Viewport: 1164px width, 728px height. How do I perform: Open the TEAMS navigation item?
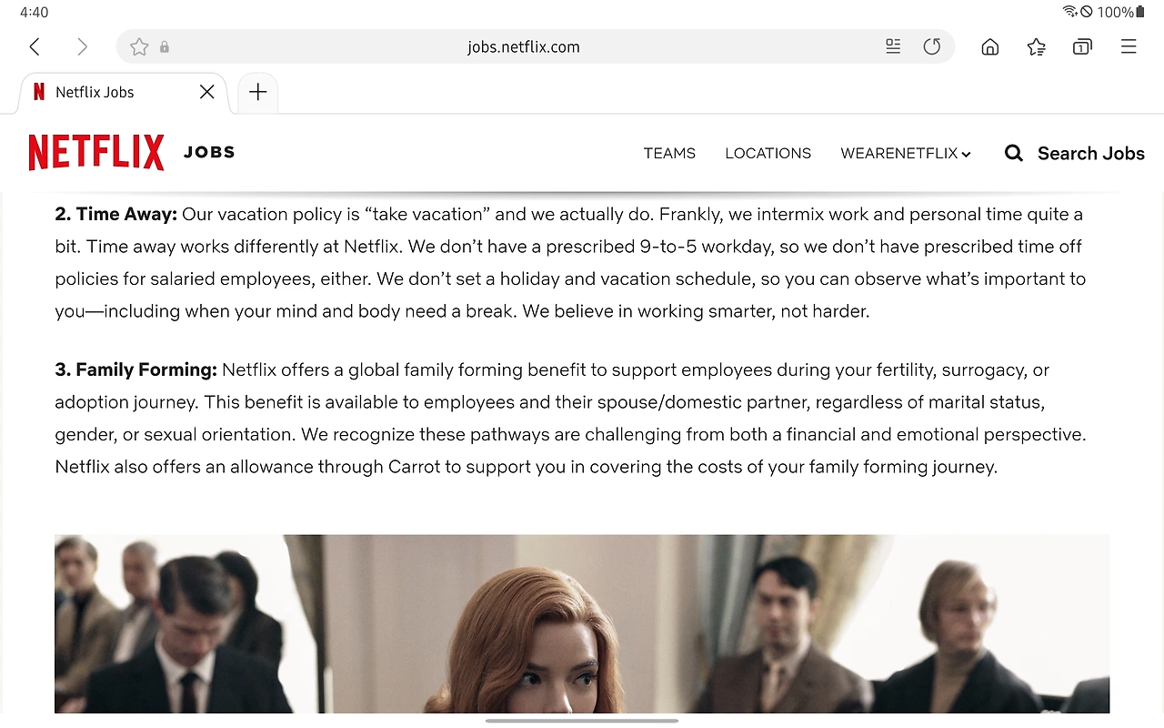coord(669,153)
